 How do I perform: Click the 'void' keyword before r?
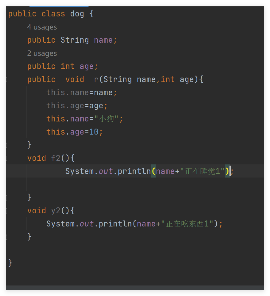(x=75, y=79)
